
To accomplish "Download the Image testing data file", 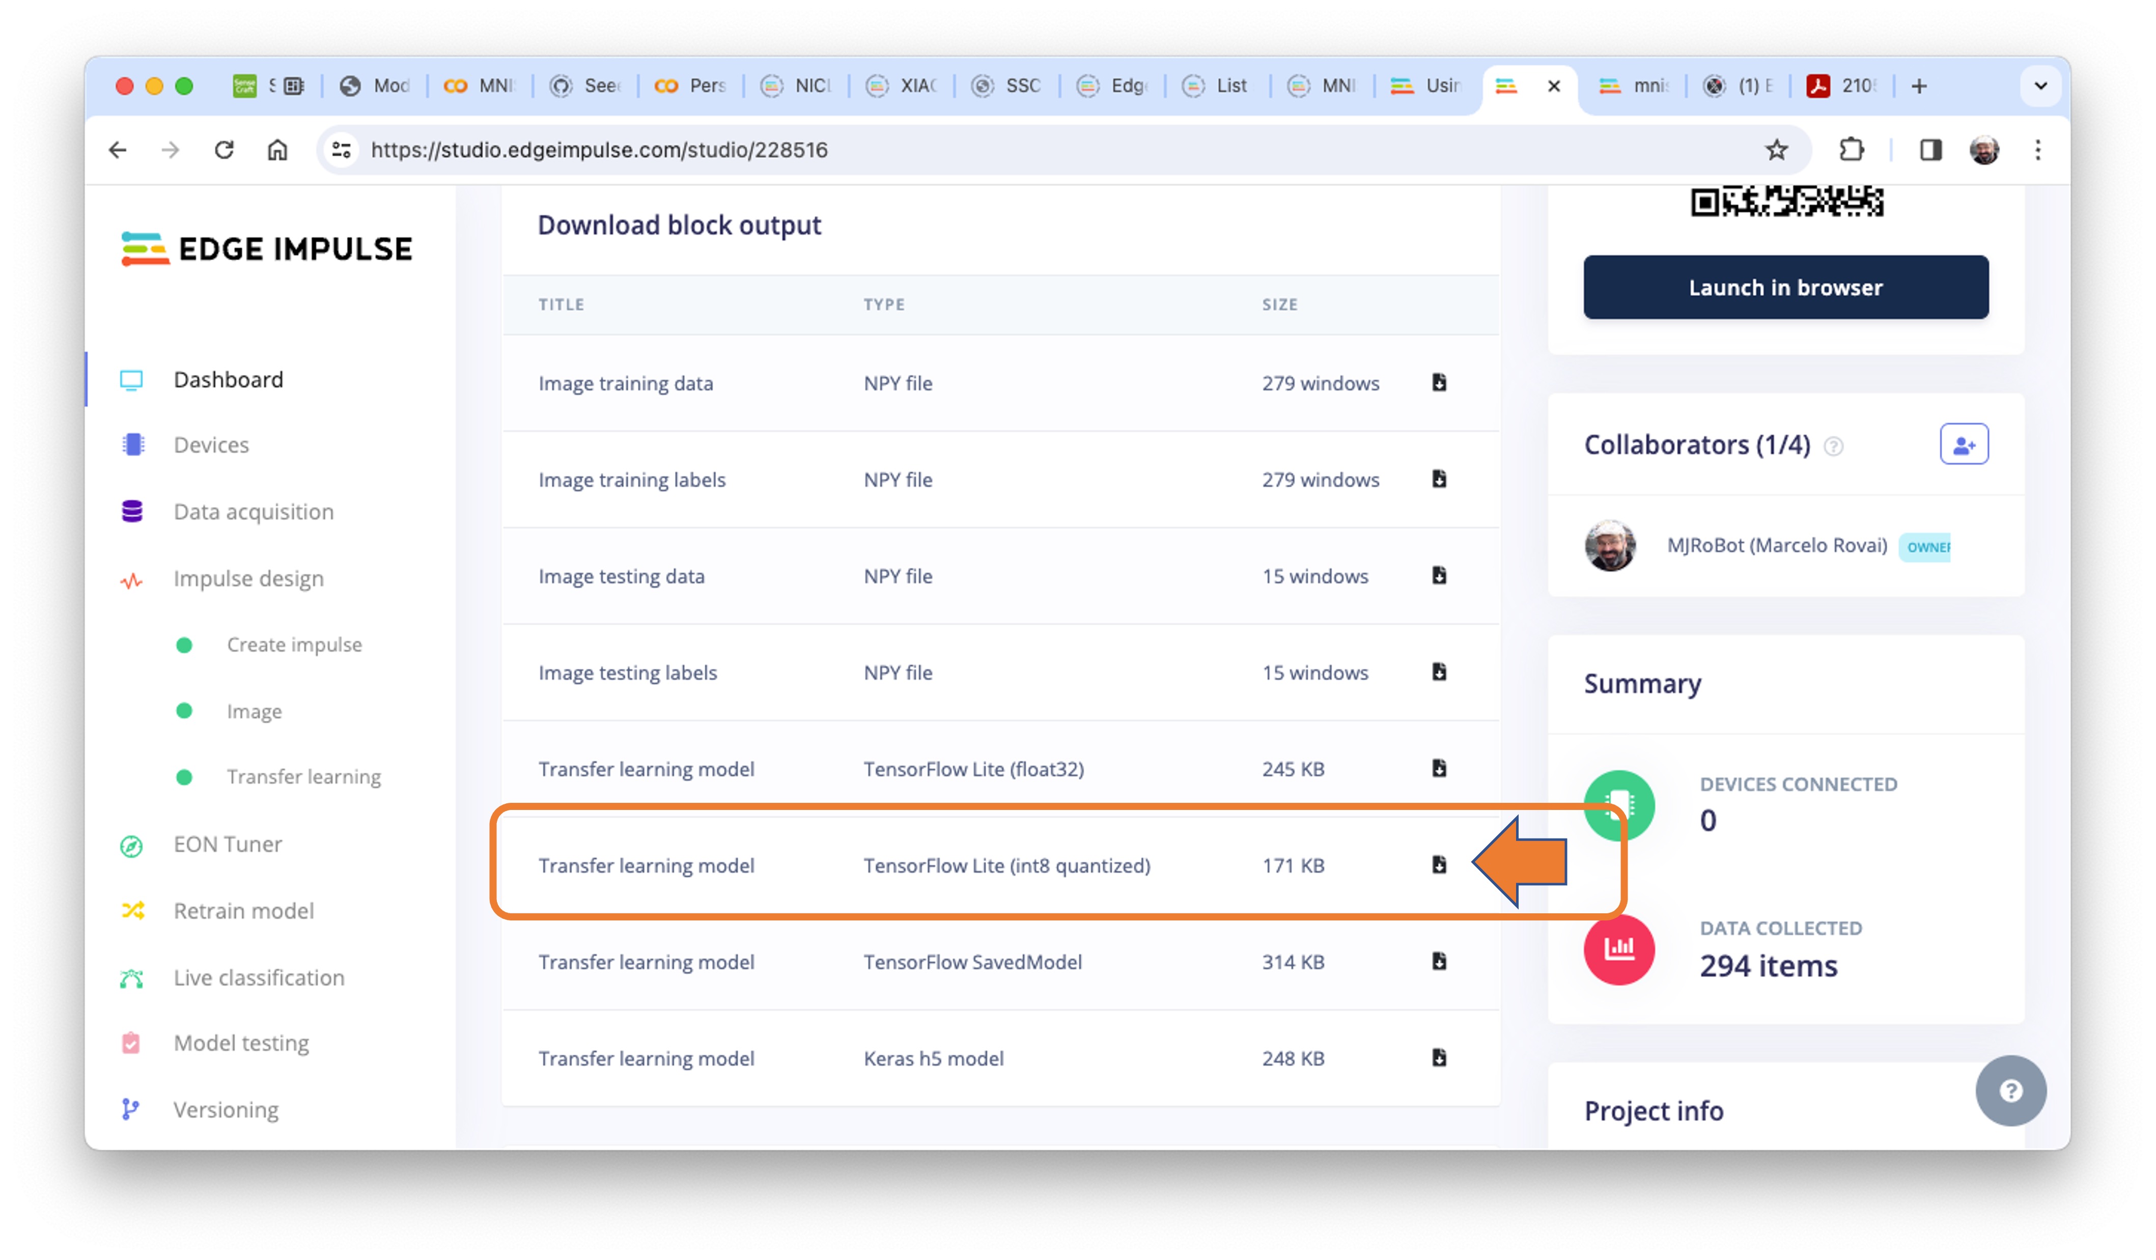I will click(x=1439, y=576).
